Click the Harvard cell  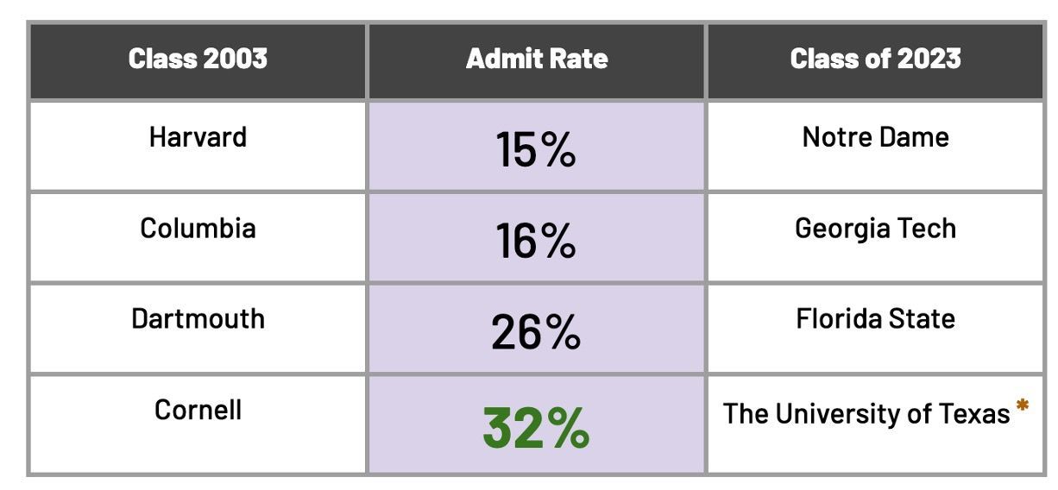[198, 147]
